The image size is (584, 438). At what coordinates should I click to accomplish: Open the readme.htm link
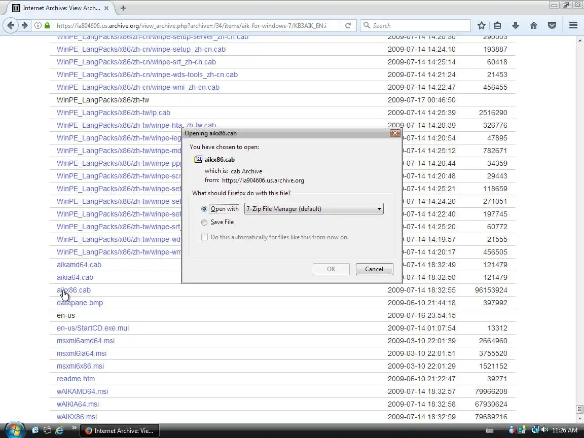[76, 379]
